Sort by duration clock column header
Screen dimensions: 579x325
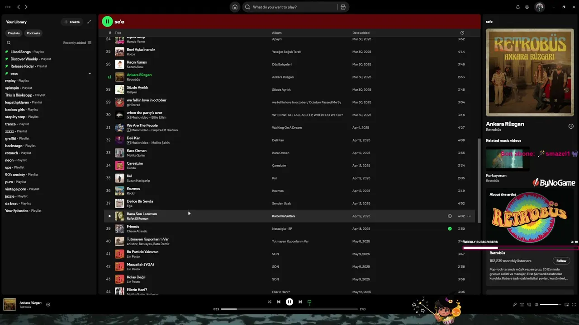(462, 33)
